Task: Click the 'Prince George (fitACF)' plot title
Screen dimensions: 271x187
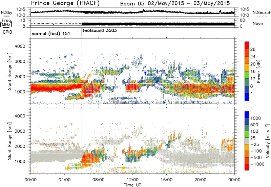Action: [x=65, y=3]
